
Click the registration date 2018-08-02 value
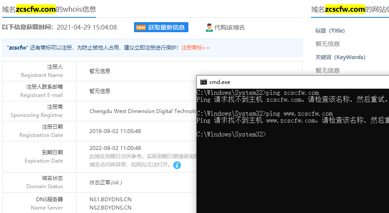pyautogui.click(x=115, y=131)
